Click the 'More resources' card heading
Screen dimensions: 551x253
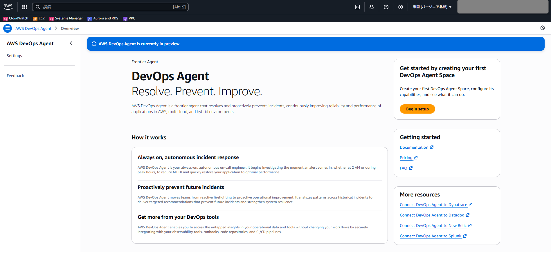click(x=420, y=194)
